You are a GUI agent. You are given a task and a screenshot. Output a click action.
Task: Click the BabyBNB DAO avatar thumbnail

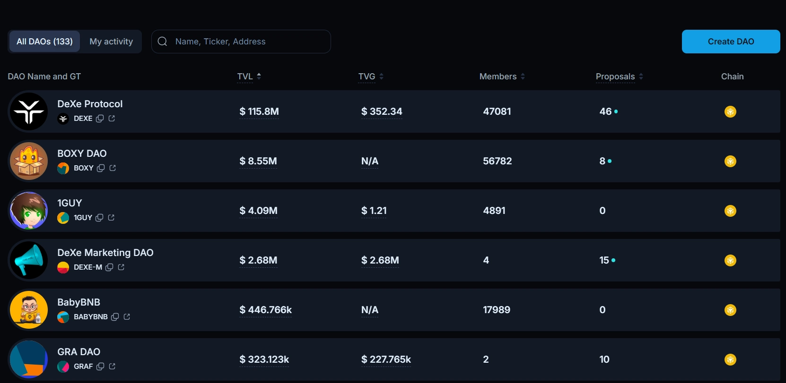tap(29, 310)
